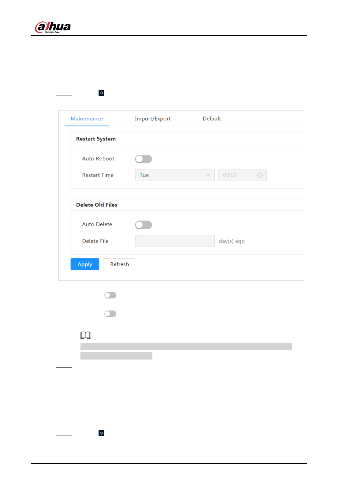
Task: Toggle the Auto Reboot switch
Action: pyautogui.click(x=143, y=159)
